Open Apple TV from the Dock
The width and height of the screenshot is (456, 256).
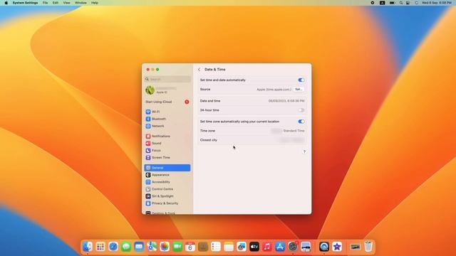coord(254,247)
